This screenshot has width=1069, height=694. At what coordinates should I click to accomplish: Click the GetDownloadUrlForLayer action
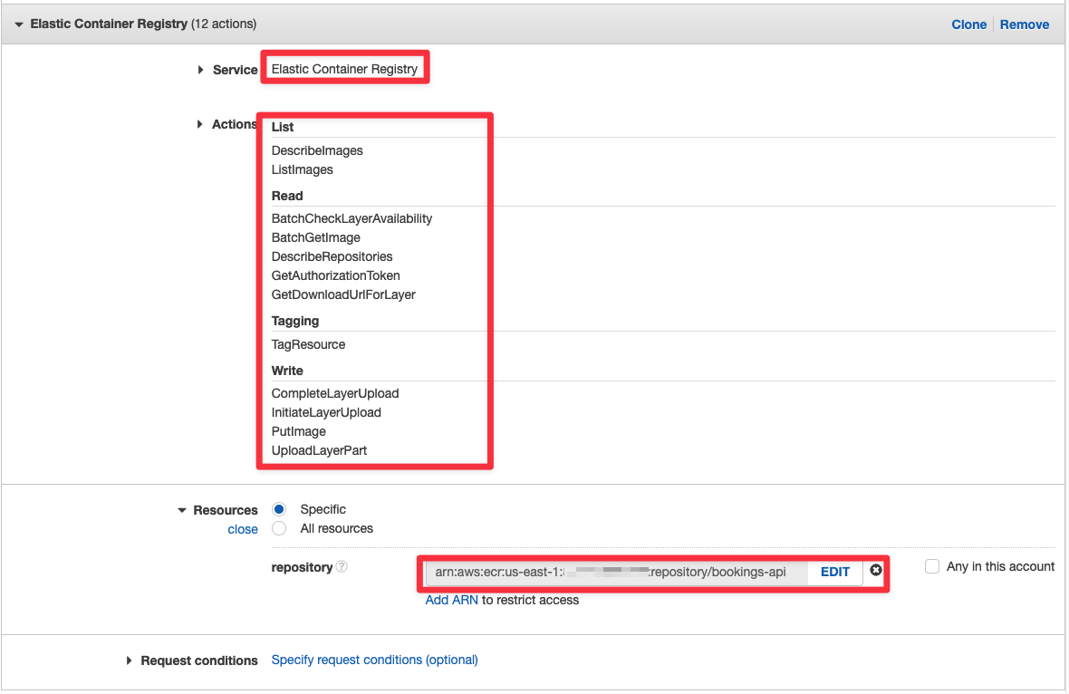point(343,295)
